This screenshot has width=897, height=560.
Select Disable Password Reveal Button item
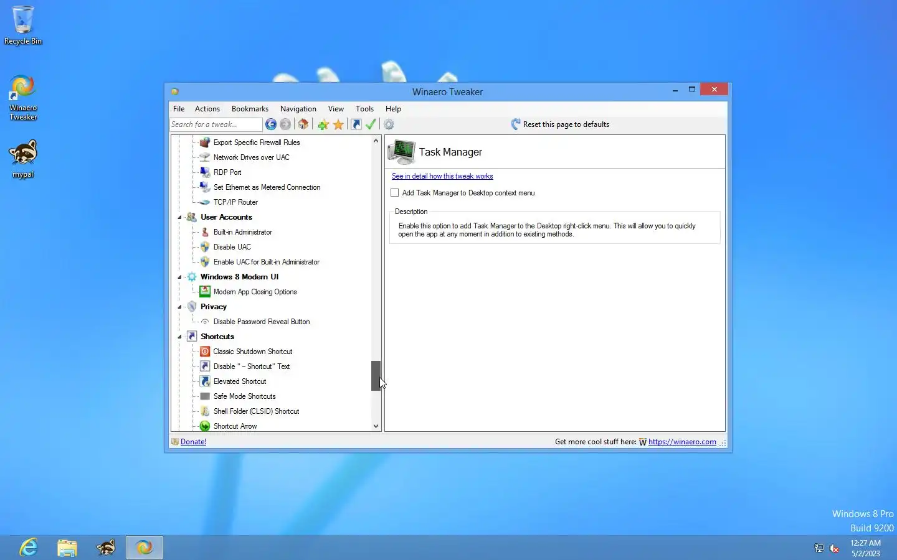point(262,322)
